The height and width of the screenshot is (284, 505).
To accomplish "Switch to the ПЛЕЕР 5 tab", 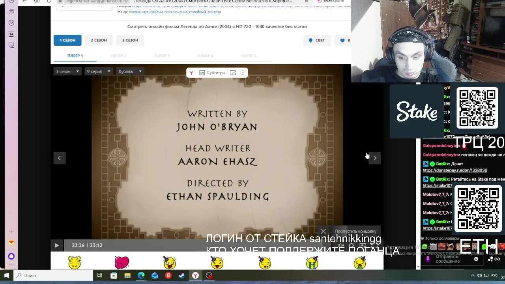I will [x=249, y=56].
